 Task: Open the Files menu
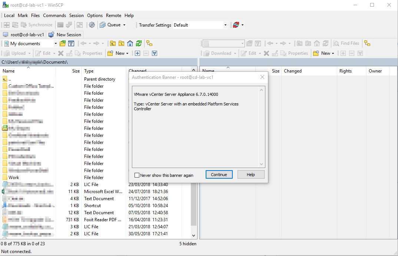(x=35, y=16)
